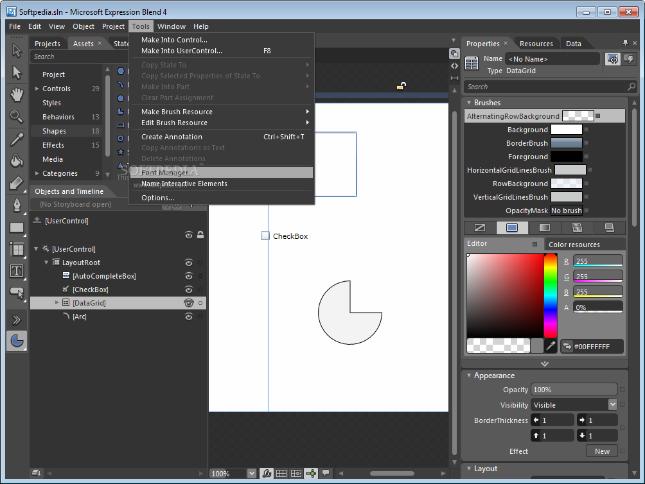
Task: Choose Font Manager from Tools menu
Action: (222, 173)
